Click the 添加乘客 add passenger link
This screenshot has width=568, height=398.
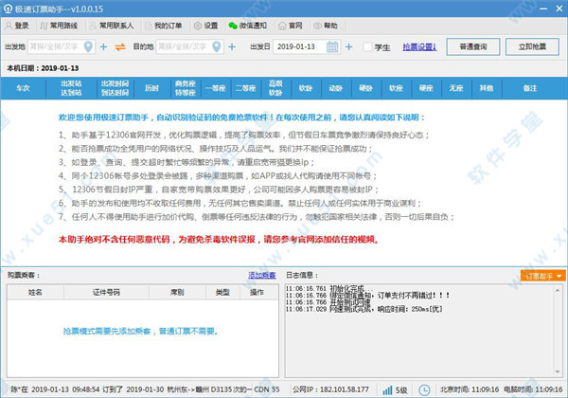[x=262, y=275]
